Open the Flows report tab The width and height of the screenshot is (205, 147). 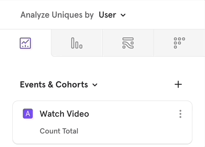point(128,43)
